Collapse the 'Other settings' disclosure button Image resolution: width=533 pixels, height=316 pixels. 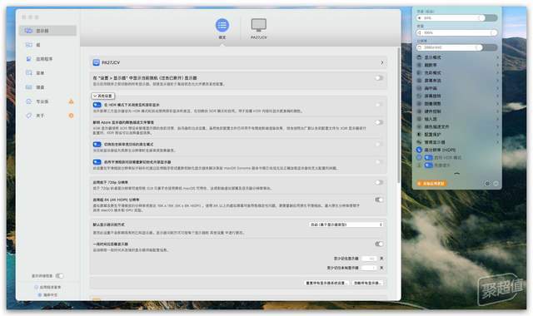point(103,96)
